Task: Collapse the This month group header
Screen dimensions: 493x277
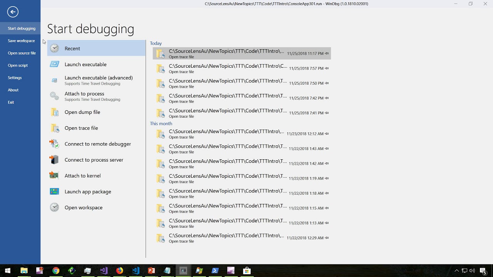Action: (161, 123)
